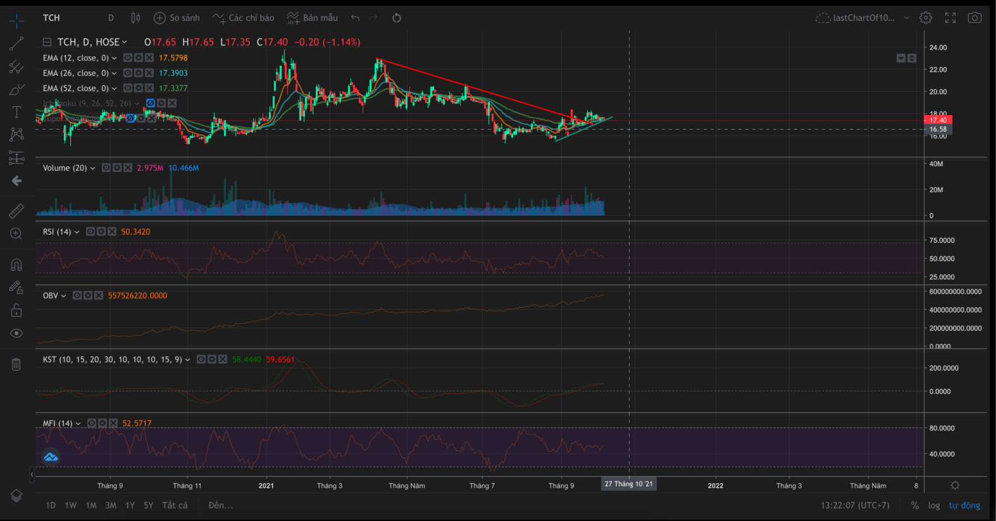996x521 pixels.
Task: Toggle visibility of EMA 12 indicator
Action: click(x=128, y=58)
